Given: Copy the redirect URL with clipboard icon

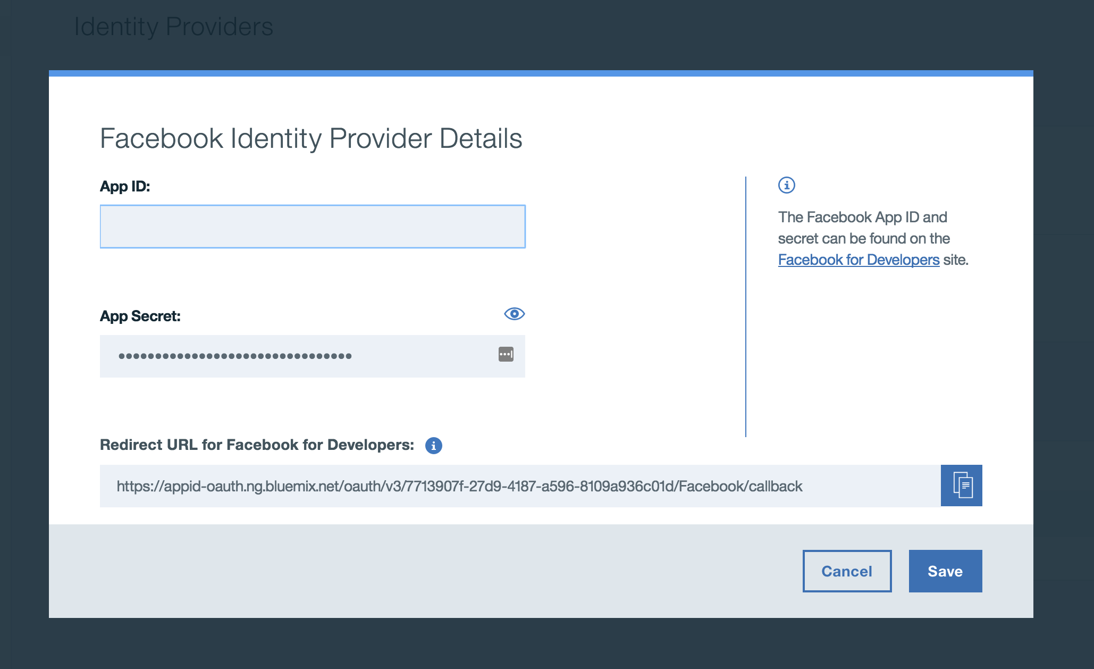Looking at the screenshot, I should pyautogui.click(x=961, y=486).
